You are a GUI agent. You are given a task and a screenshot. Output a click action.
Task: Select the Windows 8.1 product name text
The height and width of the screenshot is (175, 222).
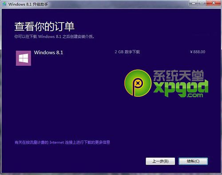click(48, 52)
